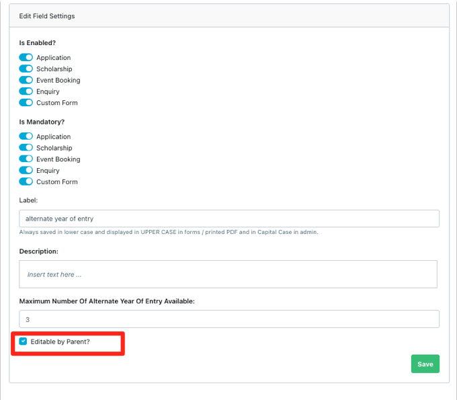Turn off Enquiry under Is Enabled
The height and width of the screenshot is (400, 457).
(x=26, y=91)
